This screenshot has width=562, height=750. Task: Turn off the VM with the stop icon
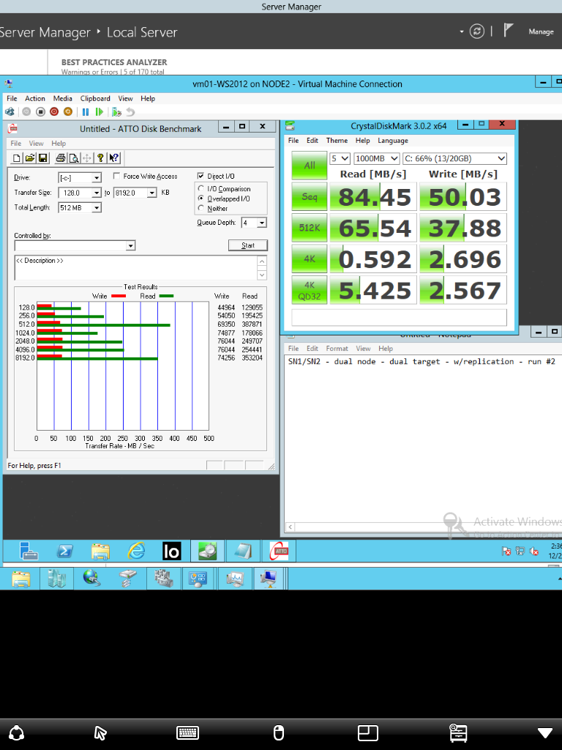[41, 111]
